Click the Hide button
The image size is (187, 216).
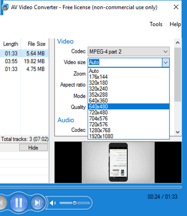pos(34,148)
